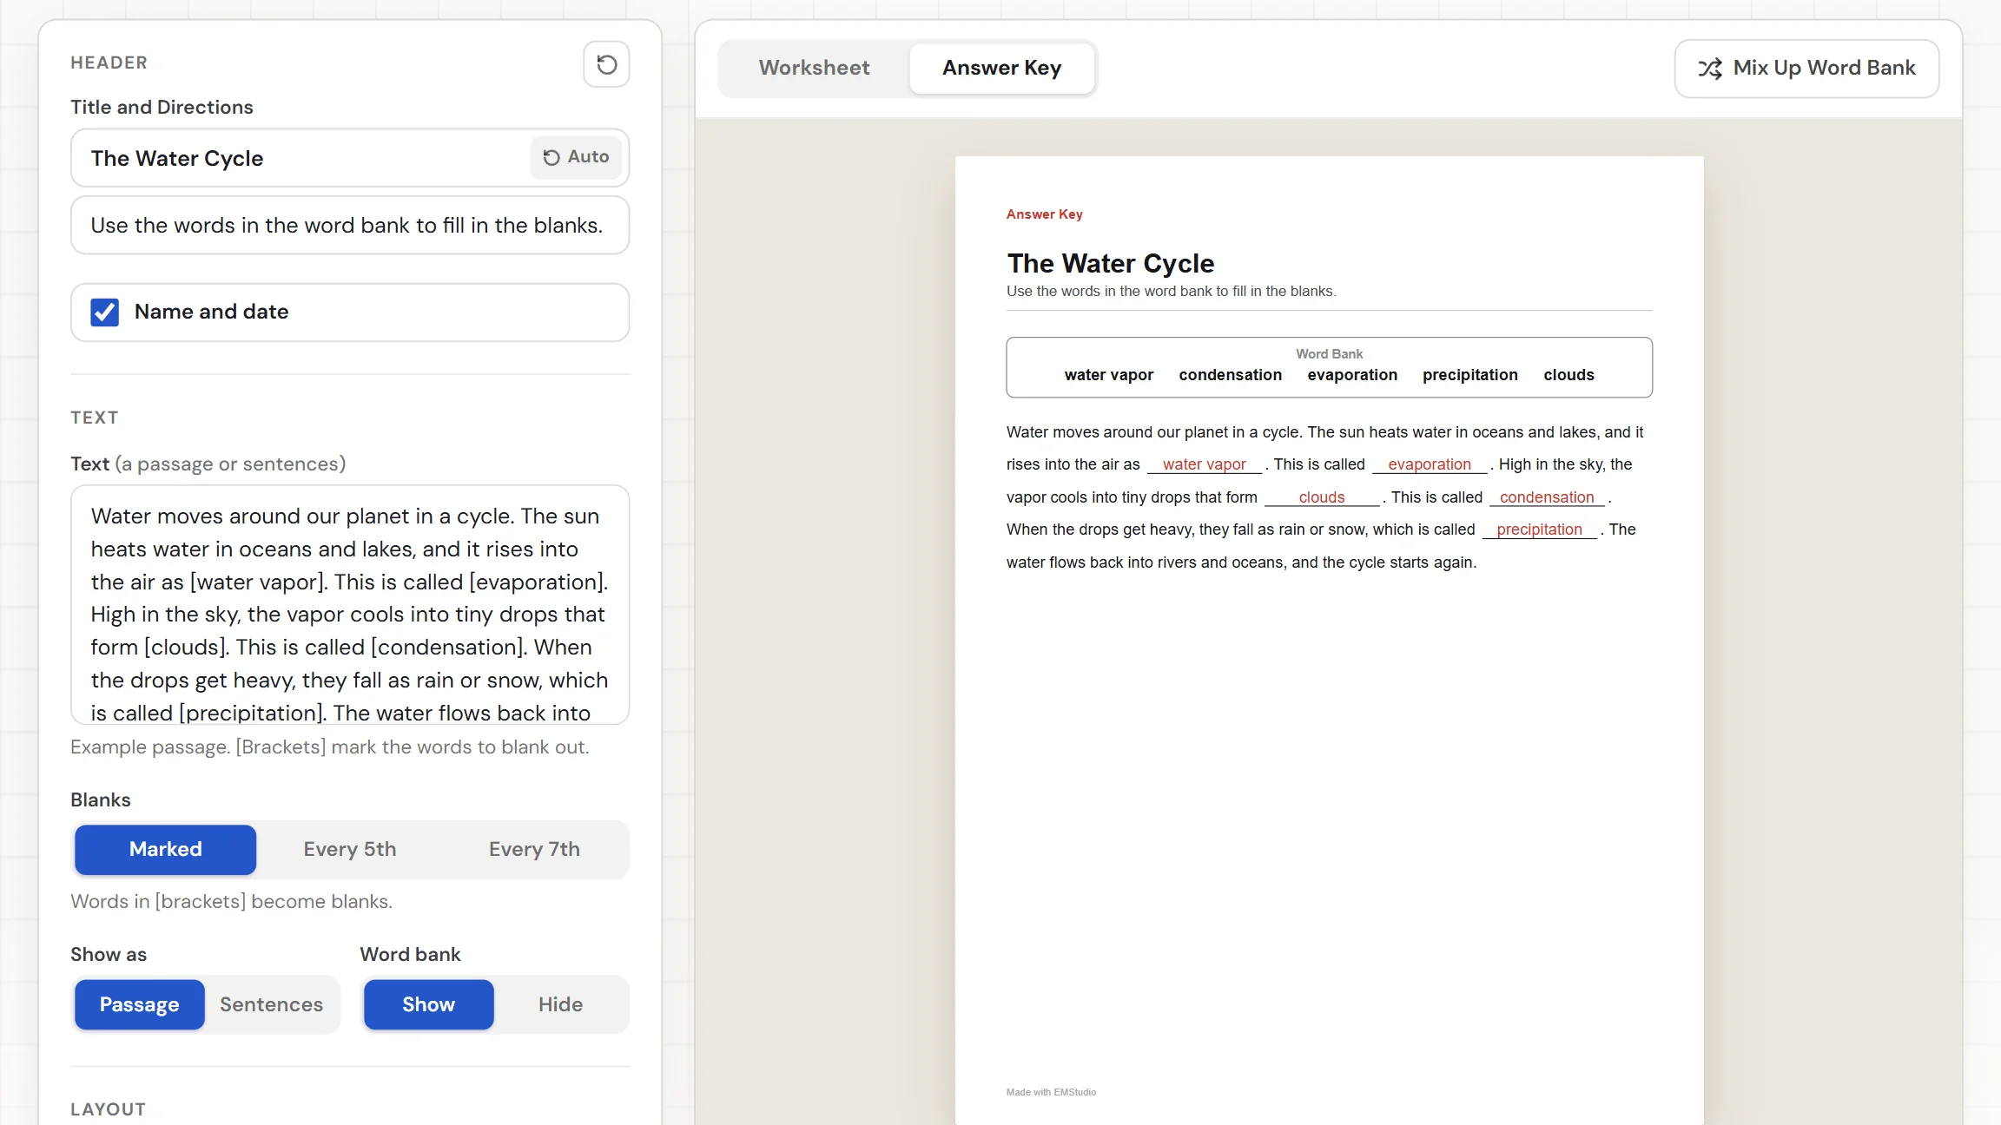Click the Mix Up Word Bank button
Image resolution: width=2001 pixels, height=1125 pixels.
(x=1806, y=69)
